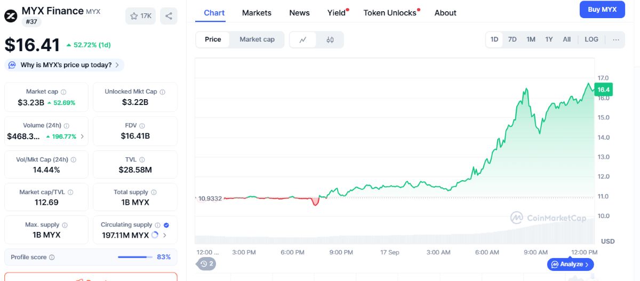Viewport: 640px width, 281px height.
Task: Open the Market cap/TVL info icon
Action: [x=70, y=192]
